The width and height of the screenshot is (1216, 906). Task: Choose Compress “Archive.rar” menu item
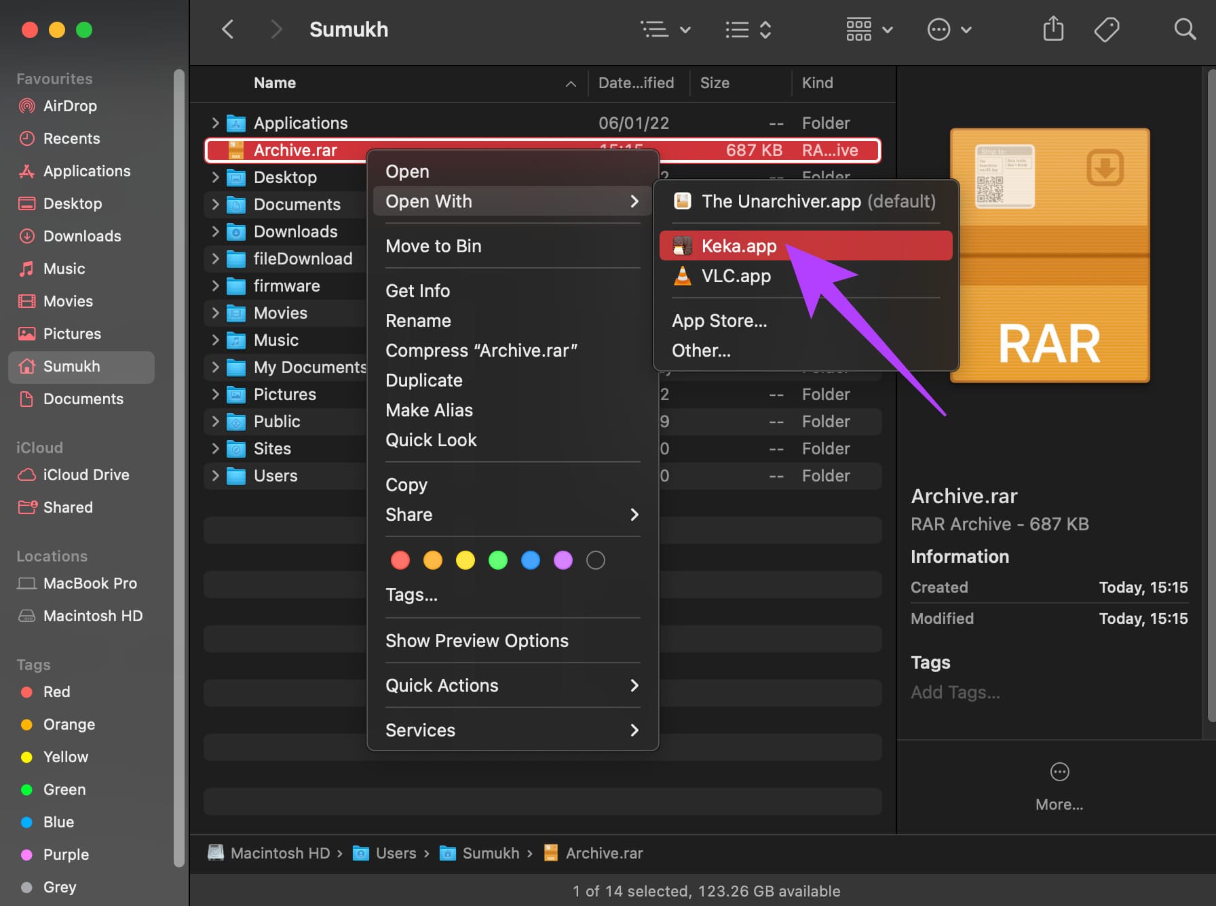click(x=512, y=350)
